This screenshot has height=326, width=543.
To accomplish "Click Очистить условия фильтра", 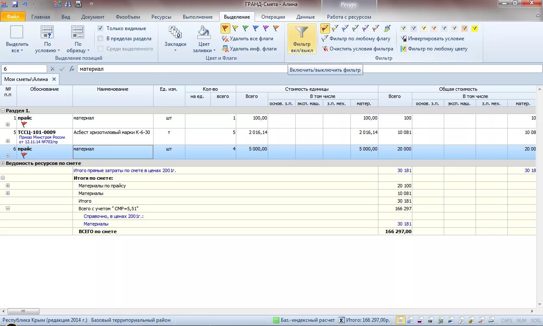I will (x=357, y=49).
